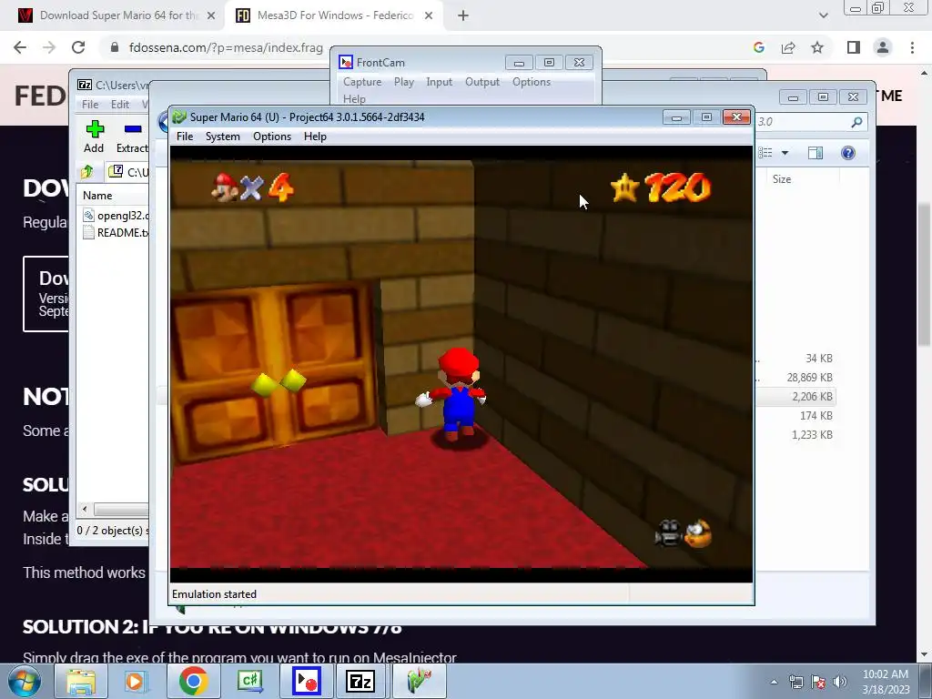Open the Windows Start menu

(x=25, y=681)
